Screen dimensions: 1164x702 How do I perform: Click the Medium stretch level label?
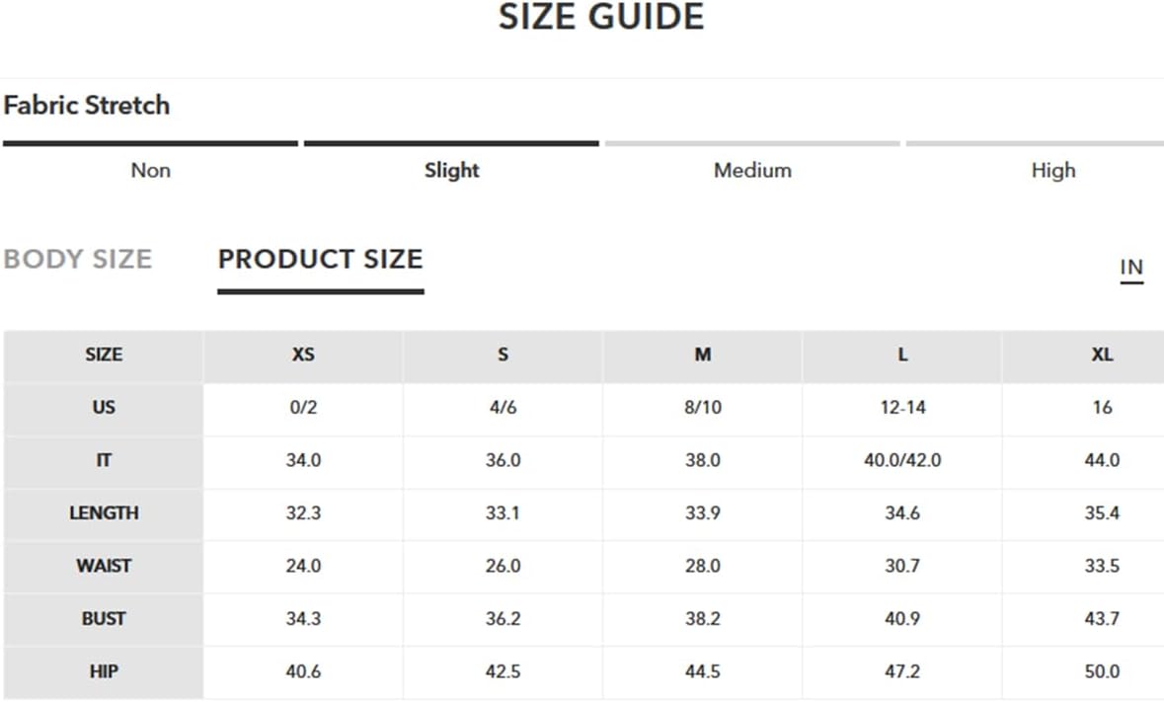[752, 170]
